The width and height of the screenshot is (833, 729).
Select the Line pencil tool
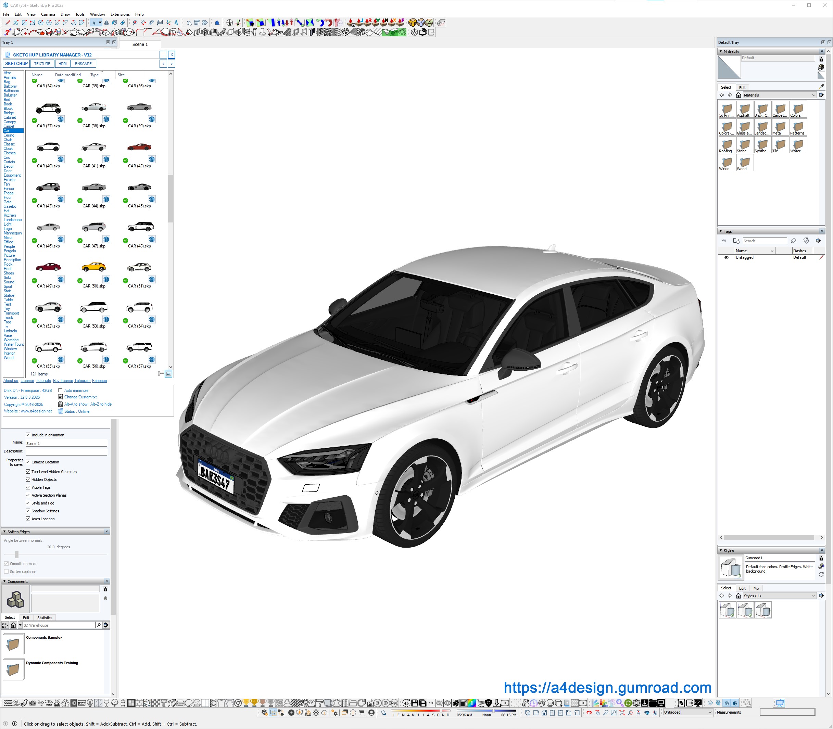point(8,23)
